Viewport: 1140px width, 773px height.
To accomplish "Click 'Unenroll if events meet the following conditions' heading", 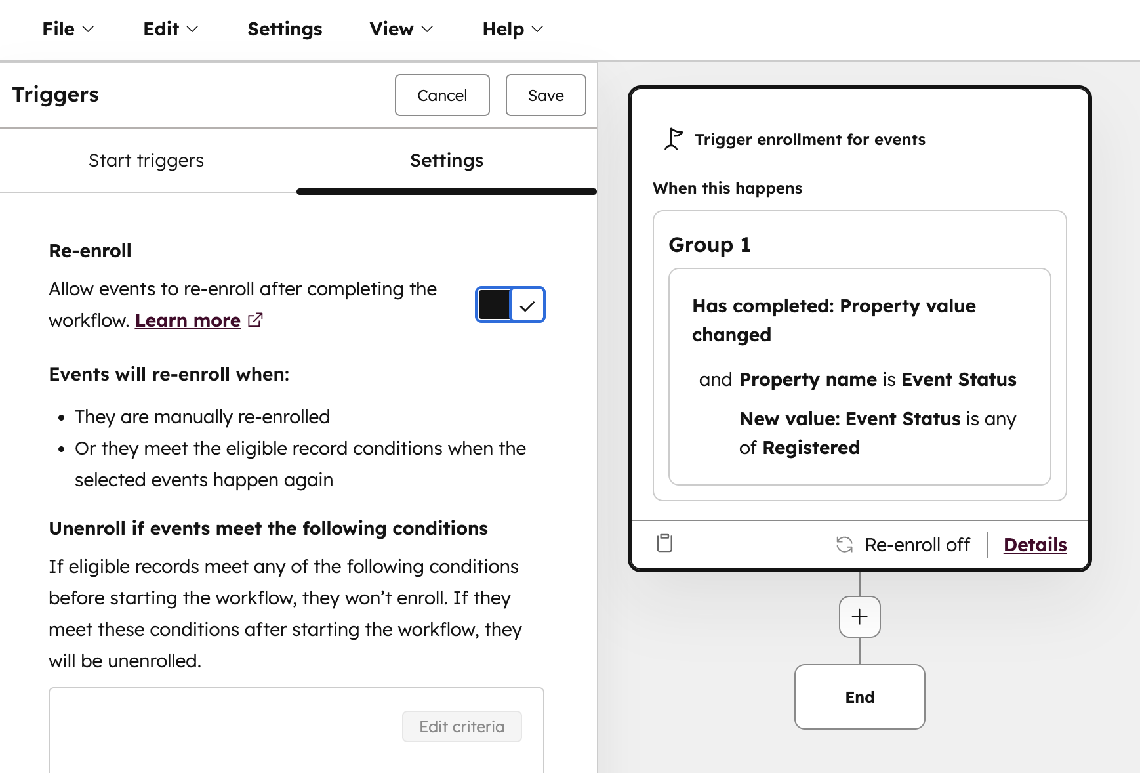I will (x=268, y=528).
